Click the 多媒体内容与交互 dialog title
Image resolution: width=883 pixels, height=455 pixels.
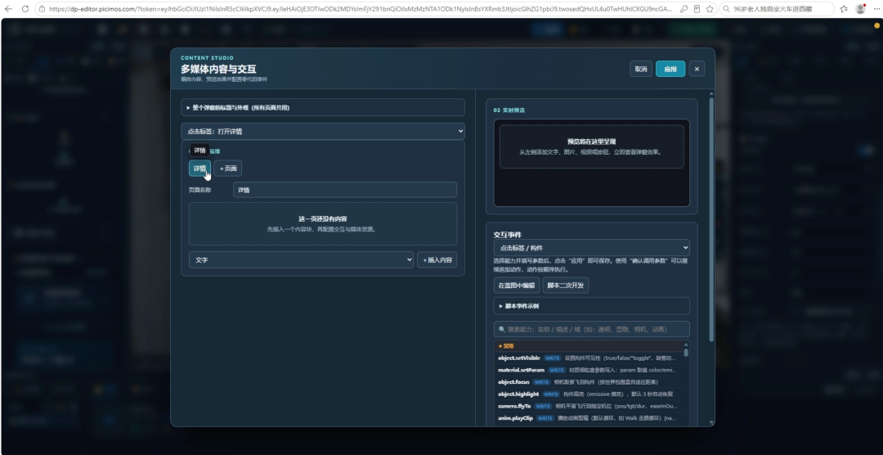point(218,70)
